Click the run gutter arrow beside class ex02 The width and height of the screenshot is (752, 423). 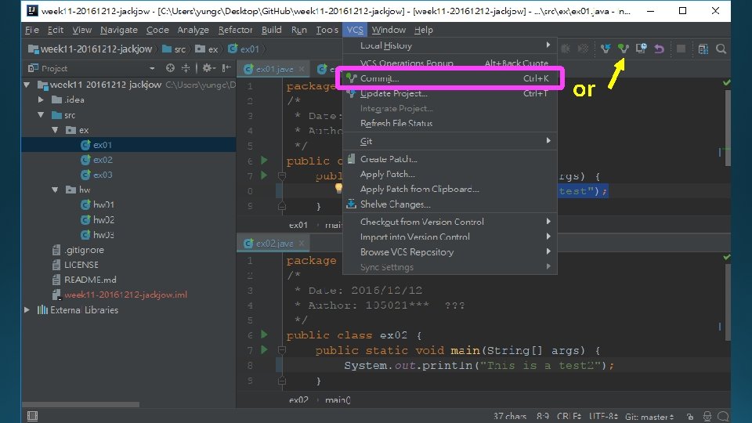tap(264, 334)
